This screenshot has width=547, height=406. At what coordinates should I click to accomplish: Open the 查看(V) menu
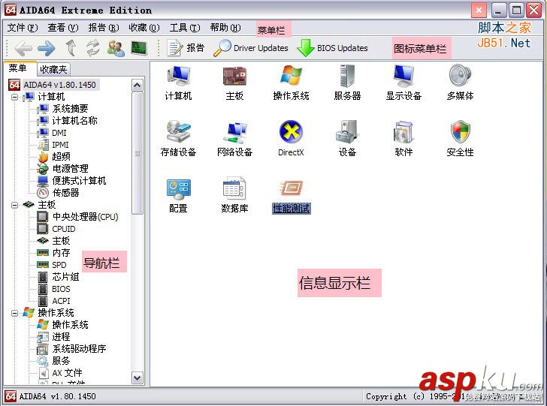(x=63, y=28)
